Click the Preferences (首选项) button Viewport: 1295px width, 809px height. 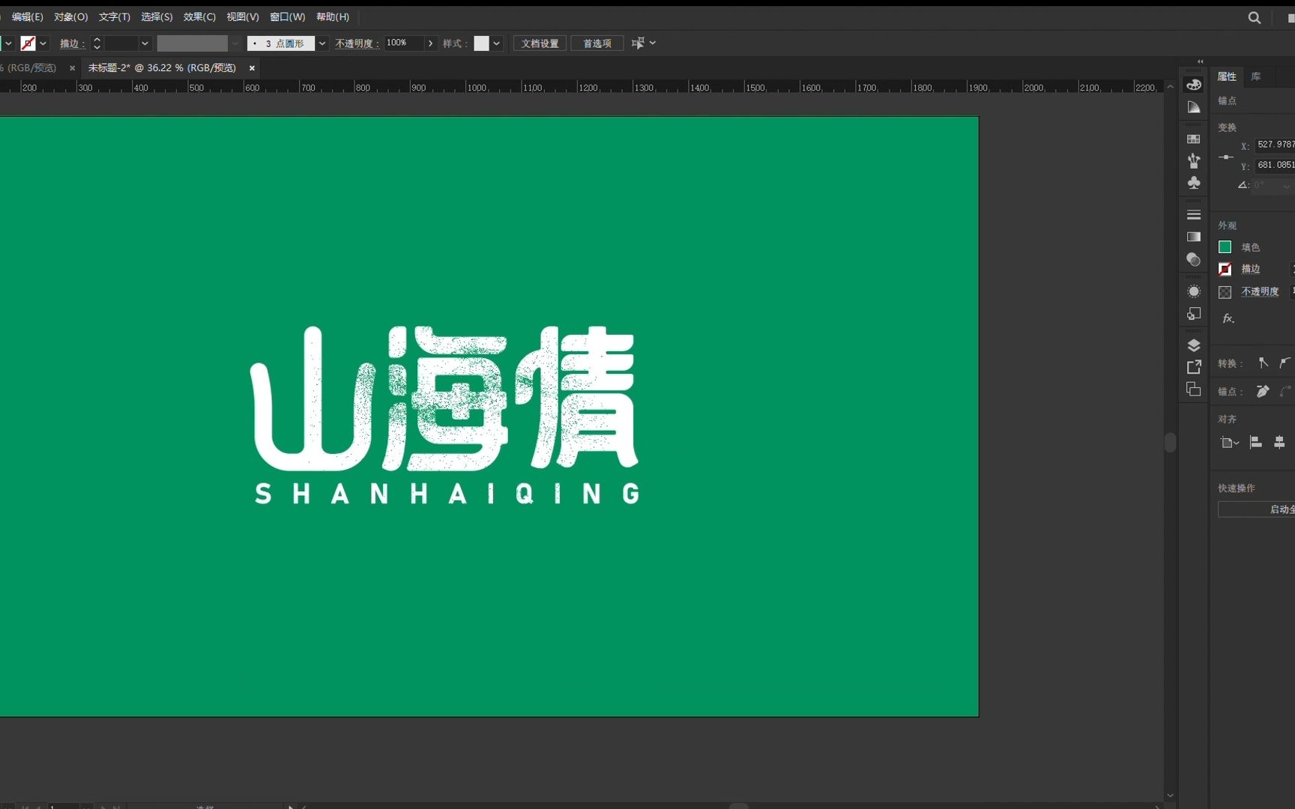pos(597,43)
